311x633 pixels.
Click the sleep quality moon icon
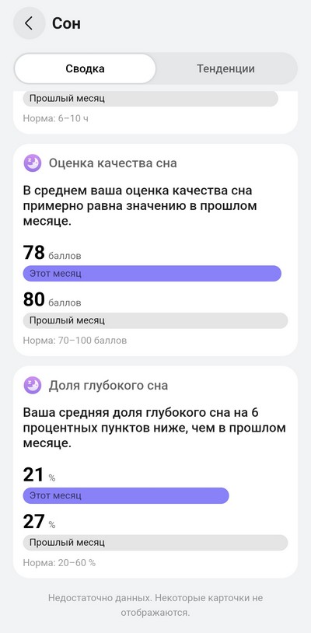tap(33, 163)
